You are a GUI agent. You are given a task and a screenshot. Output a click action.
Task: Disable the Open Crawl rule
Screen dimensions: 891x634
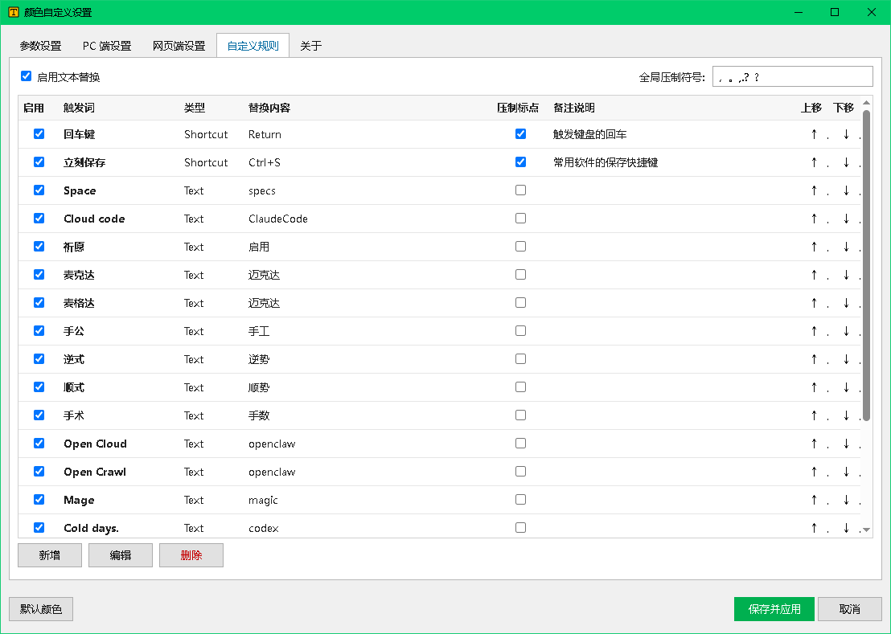click(x=39, y=471)
